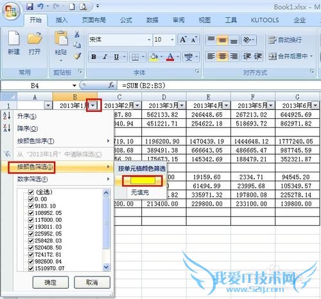Switch to the 公式 ribbon tab
The height and width of the screenshot is (299, 321).
click(x=126, y=20)
